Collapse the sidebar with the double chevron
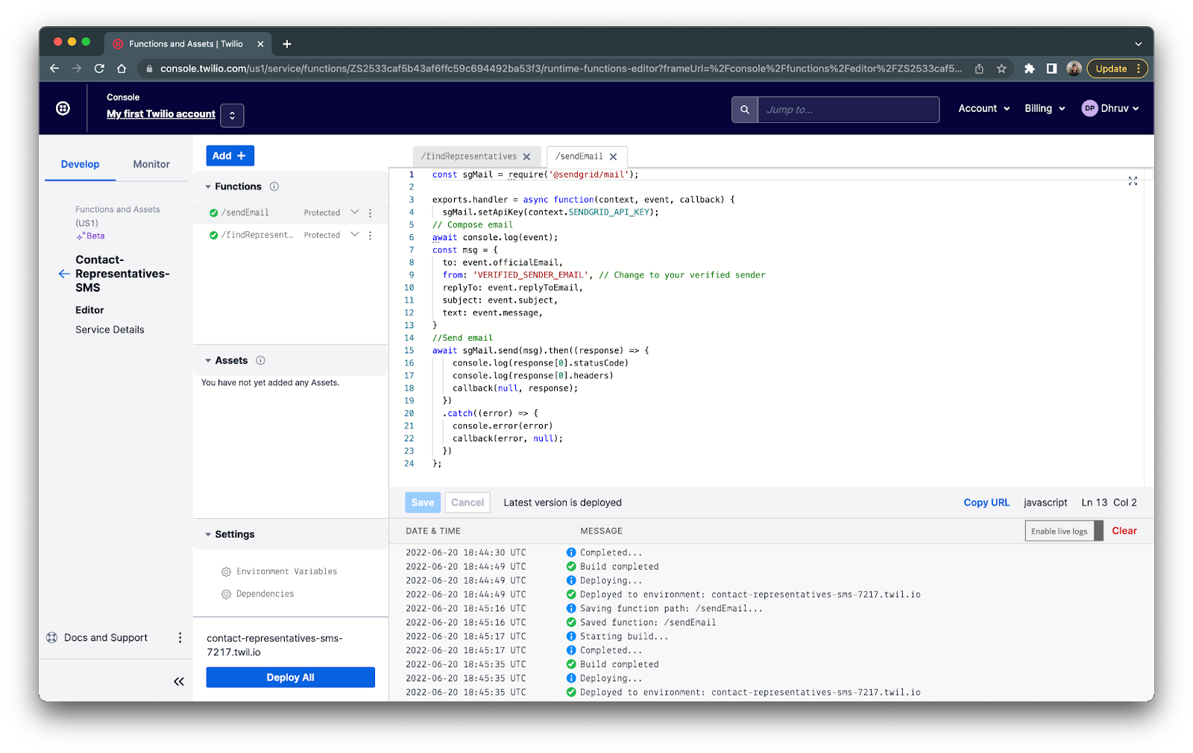 [179, 681]
